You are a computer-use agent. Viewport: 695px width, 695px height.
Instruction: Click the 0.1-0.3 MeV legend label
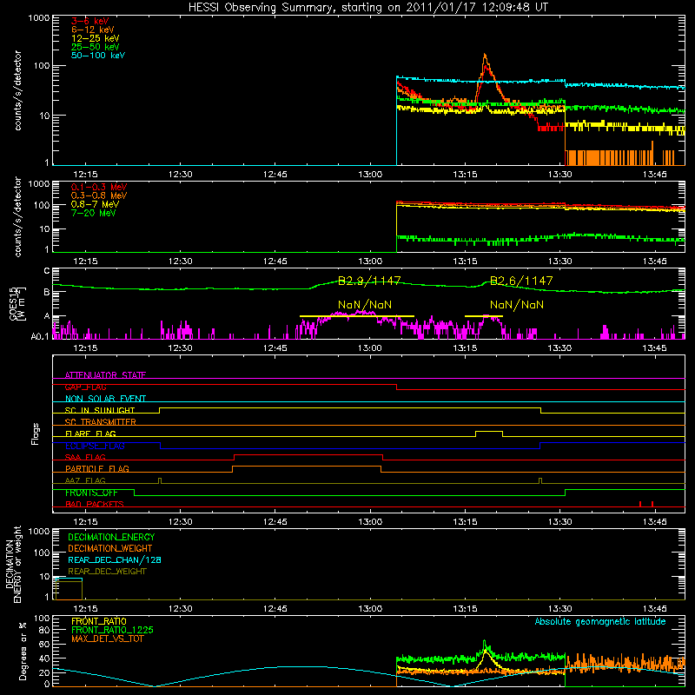(x=99, y=188)
